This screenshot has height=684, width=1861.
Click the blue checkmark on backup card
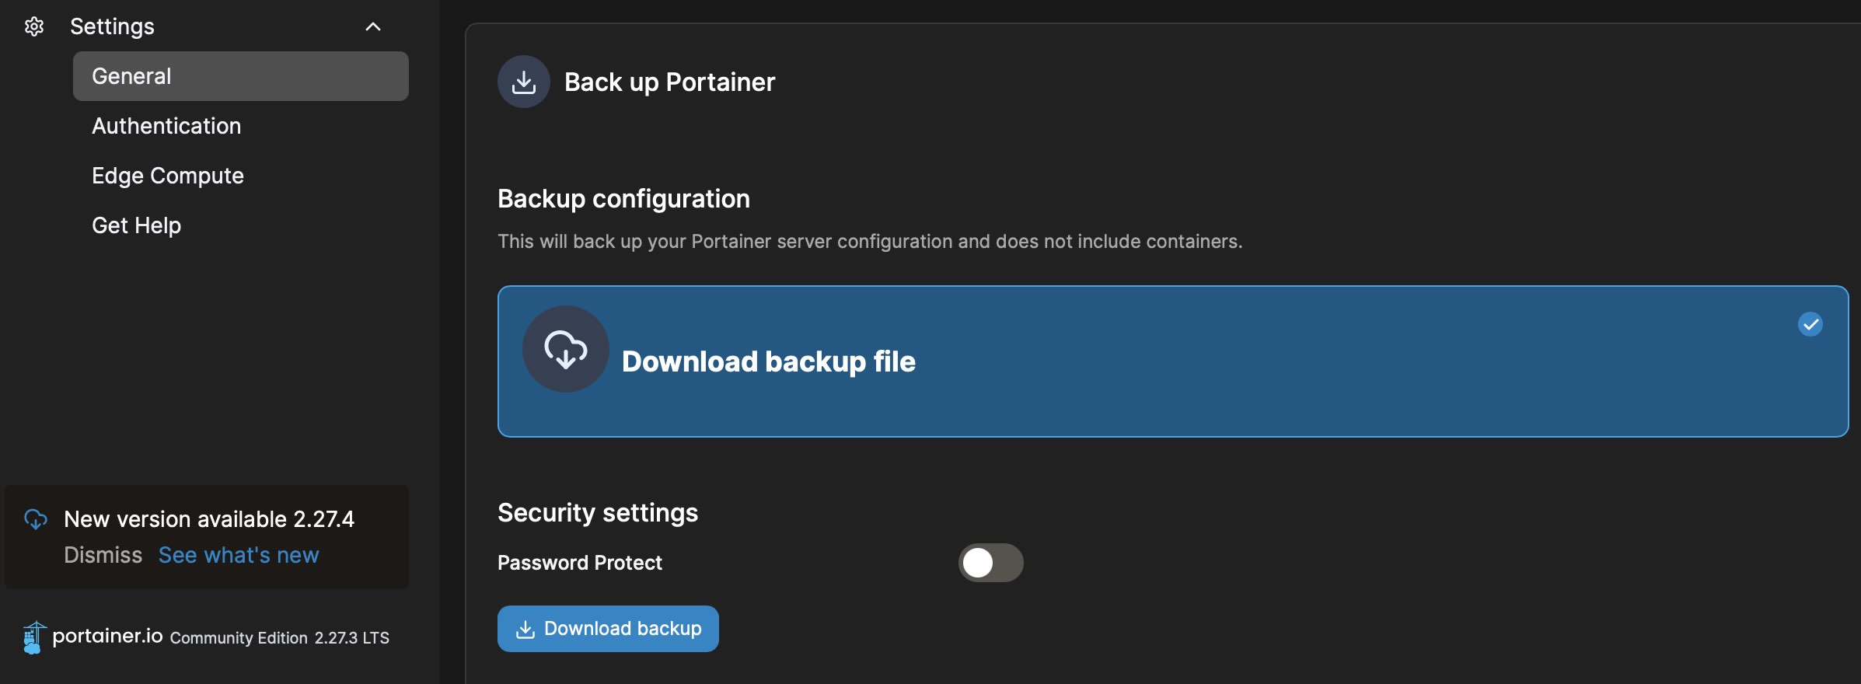[x=1810, y=324]
